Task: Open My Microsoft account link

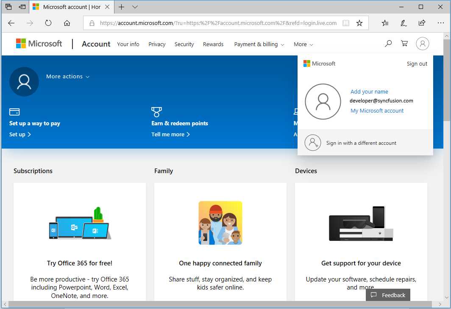Action: click(x=377, y=110)
